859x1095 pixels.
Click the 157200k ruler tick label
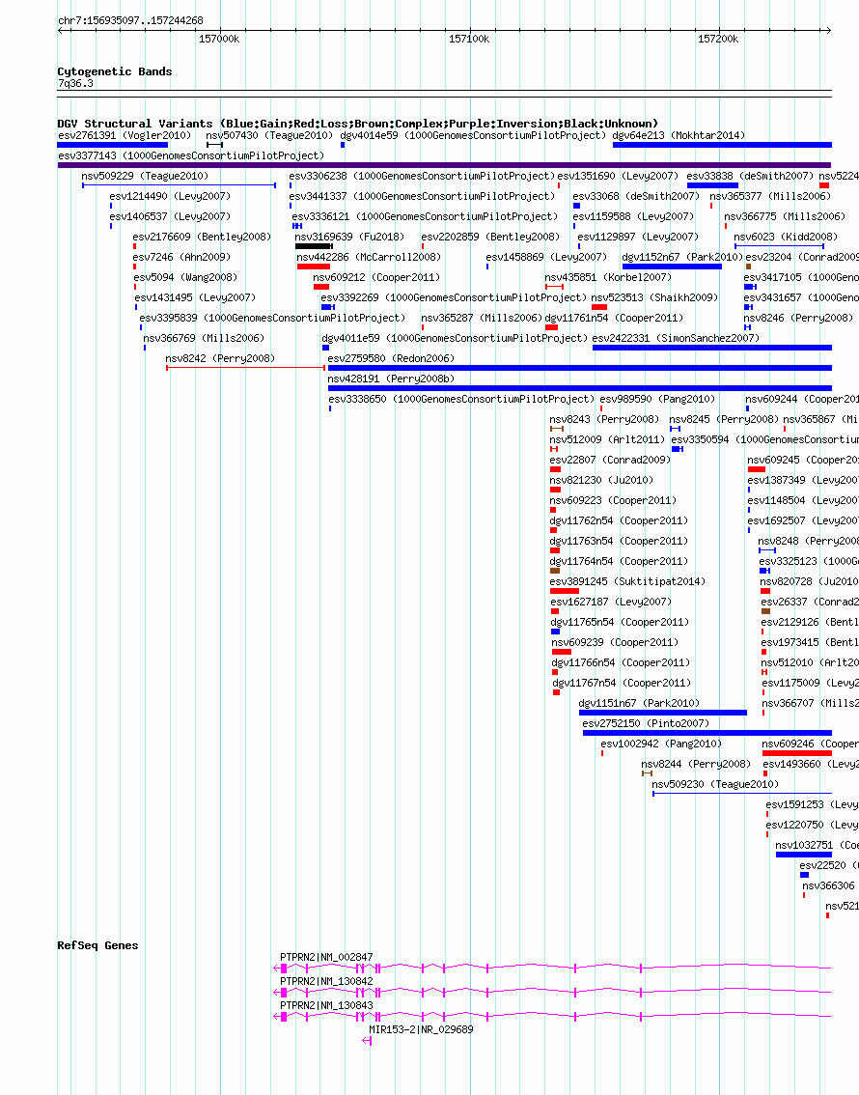click(x=718, y=39)
